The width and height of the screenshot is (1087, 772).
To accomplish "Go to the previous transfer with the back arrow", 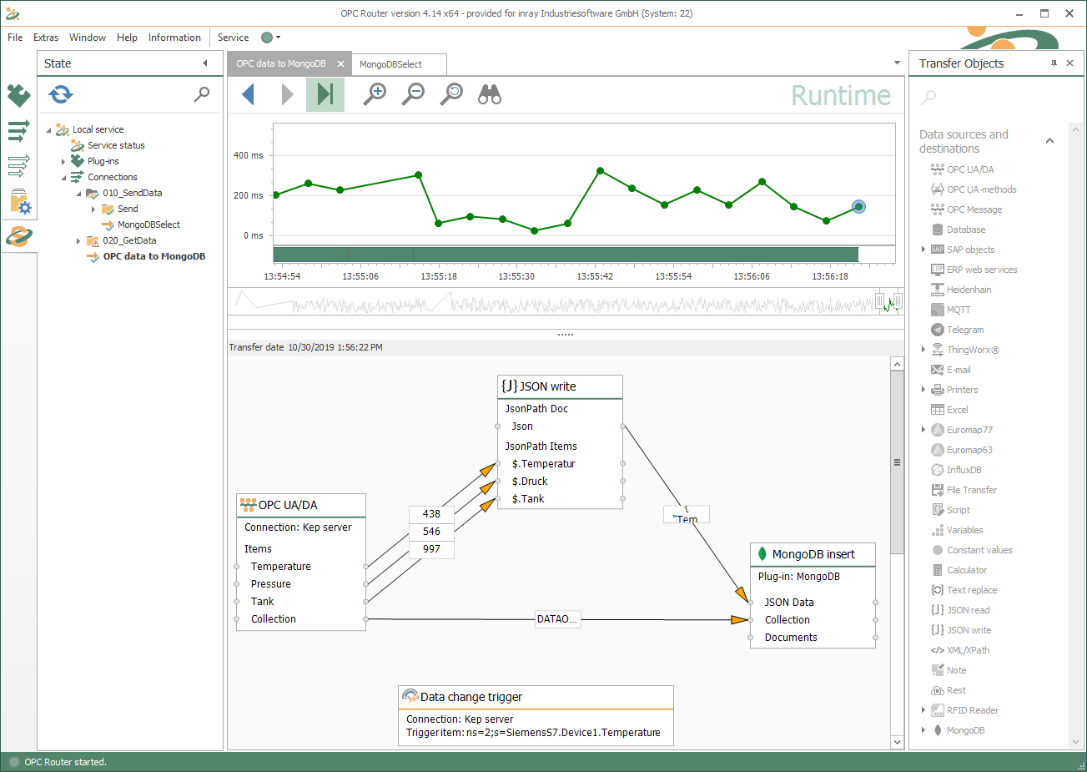I will tap(248, 94).
